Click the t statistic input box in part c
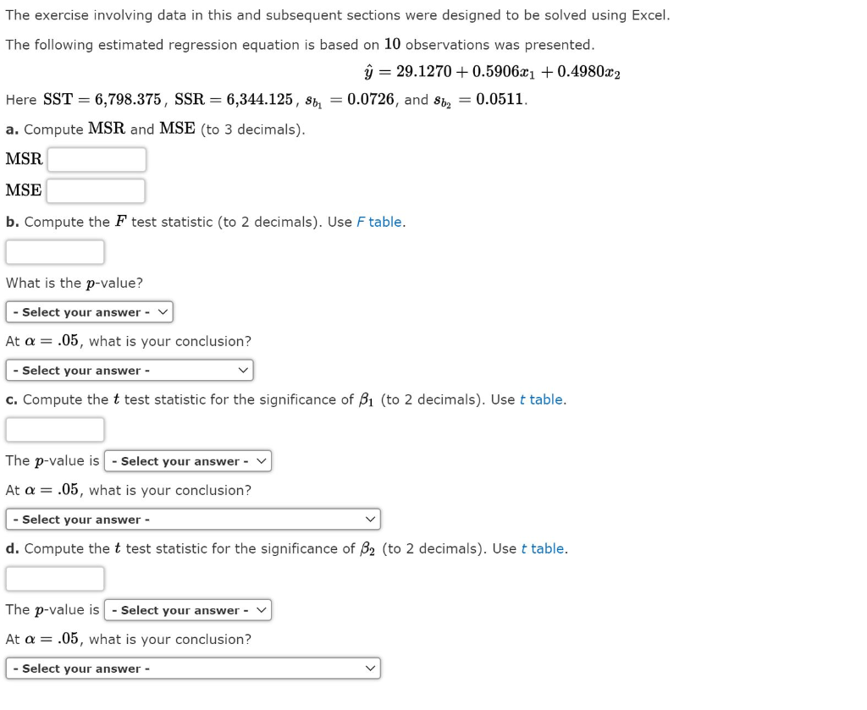 pyautogui.click(x=54, y=429)
